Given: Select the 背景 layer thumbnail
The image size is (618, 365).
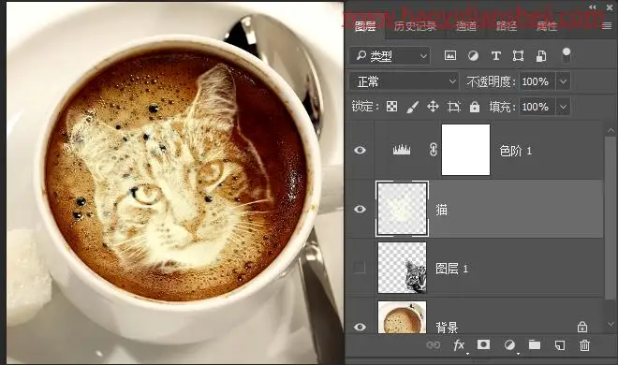Looking at the screenshot, I should coord(402,317).
